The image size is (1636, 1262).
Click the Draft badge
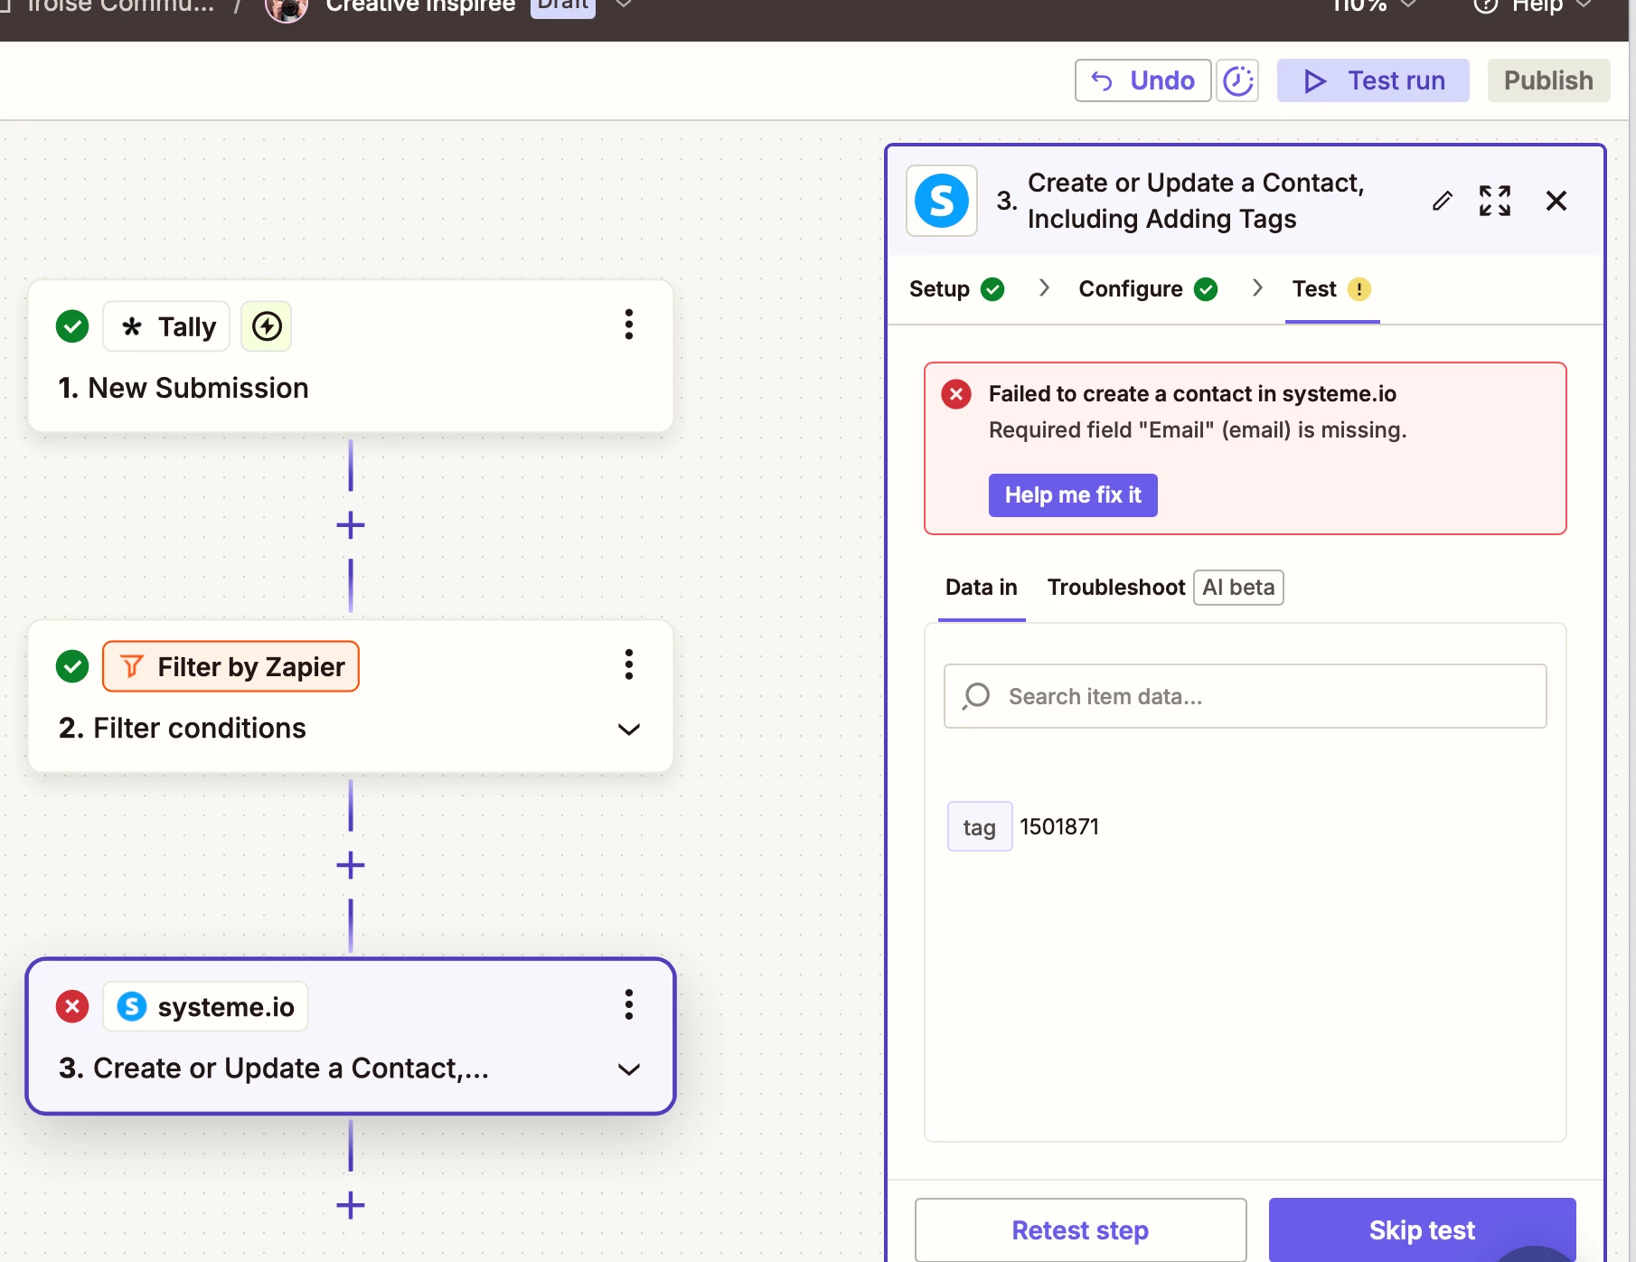562,5
